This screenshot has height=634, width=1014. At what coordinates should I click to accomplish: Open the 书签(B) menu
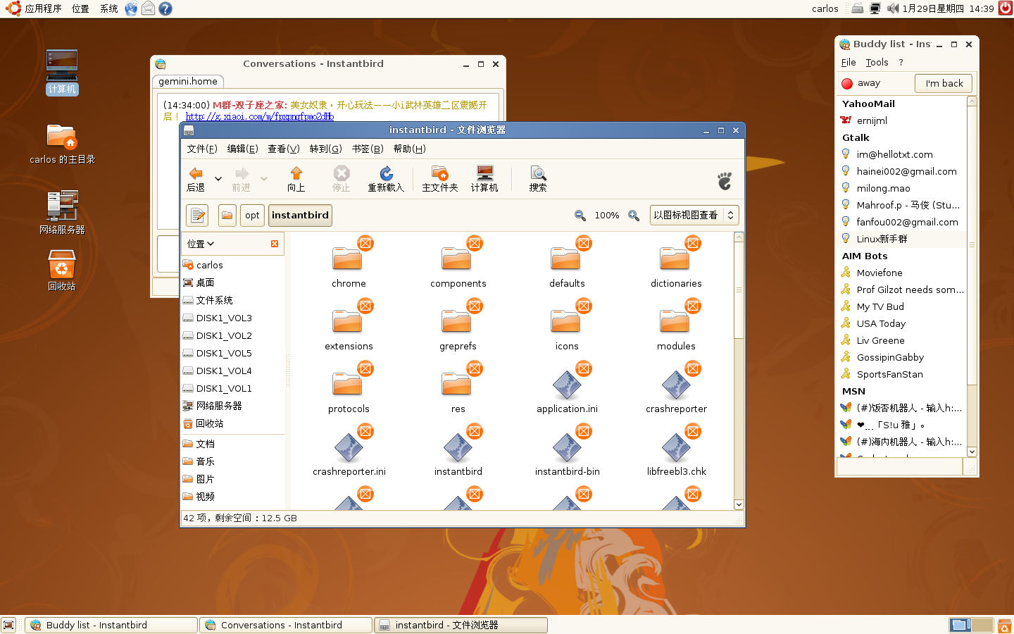pyautogui.click(x=368, y=149)
